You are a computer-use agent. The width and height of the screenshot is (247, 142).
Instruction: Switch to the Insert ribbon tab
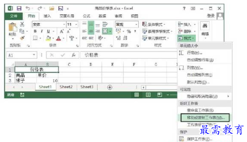tap(47, 16)
